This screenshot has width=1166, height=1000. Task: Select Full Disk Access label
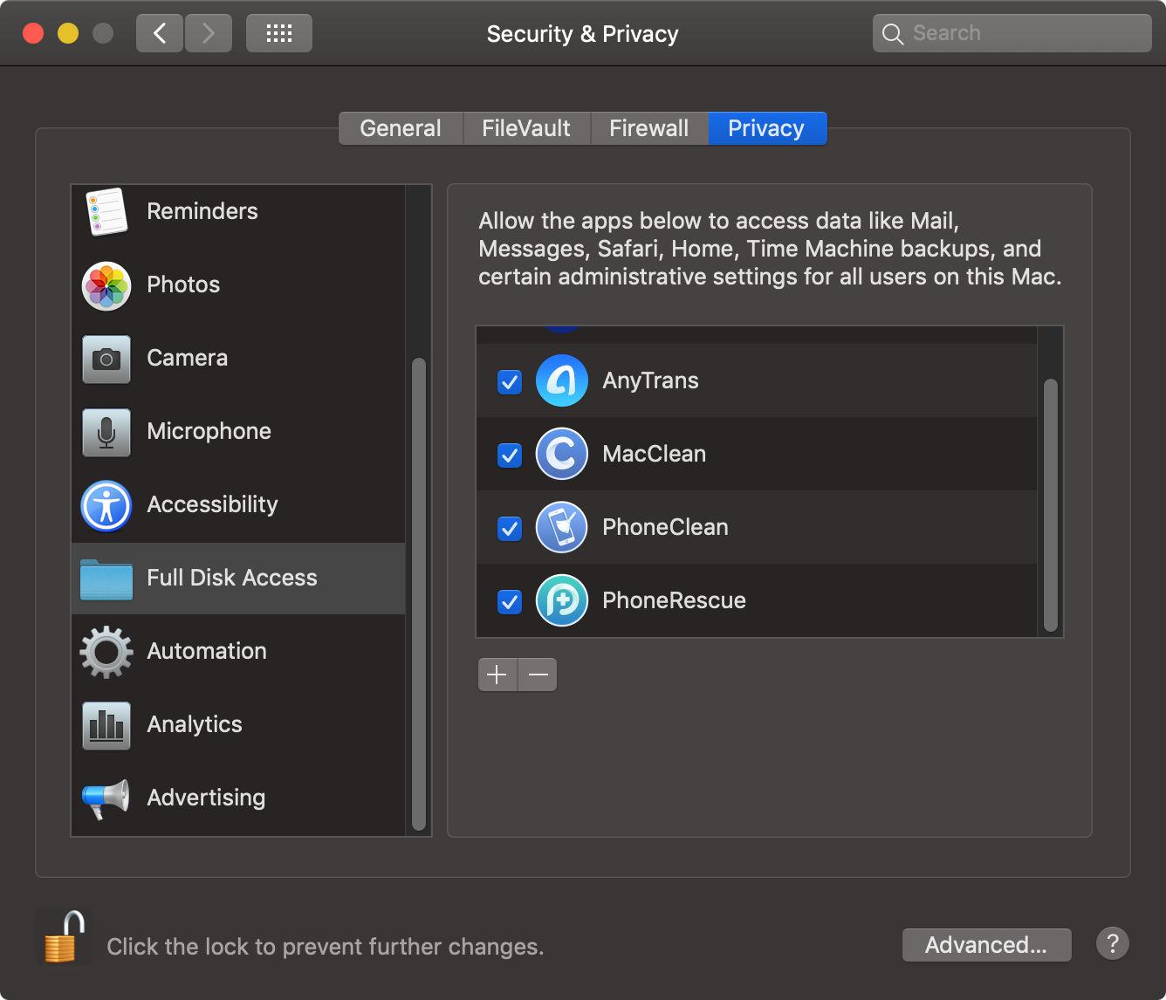coord(232,578)
